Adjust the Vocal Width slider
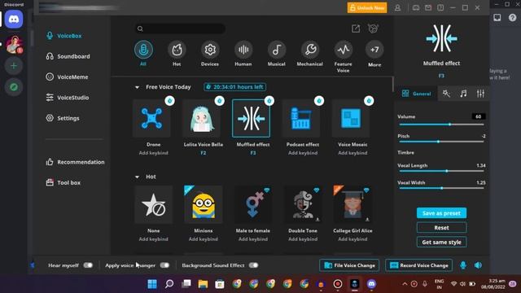The height and width of the screenshot is (293, 521). pos(441,188)
